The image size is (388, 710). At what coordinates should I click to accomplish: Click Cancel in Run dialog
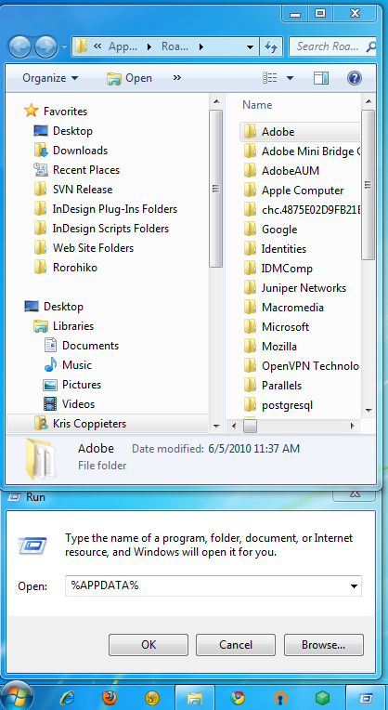point(236,645)
